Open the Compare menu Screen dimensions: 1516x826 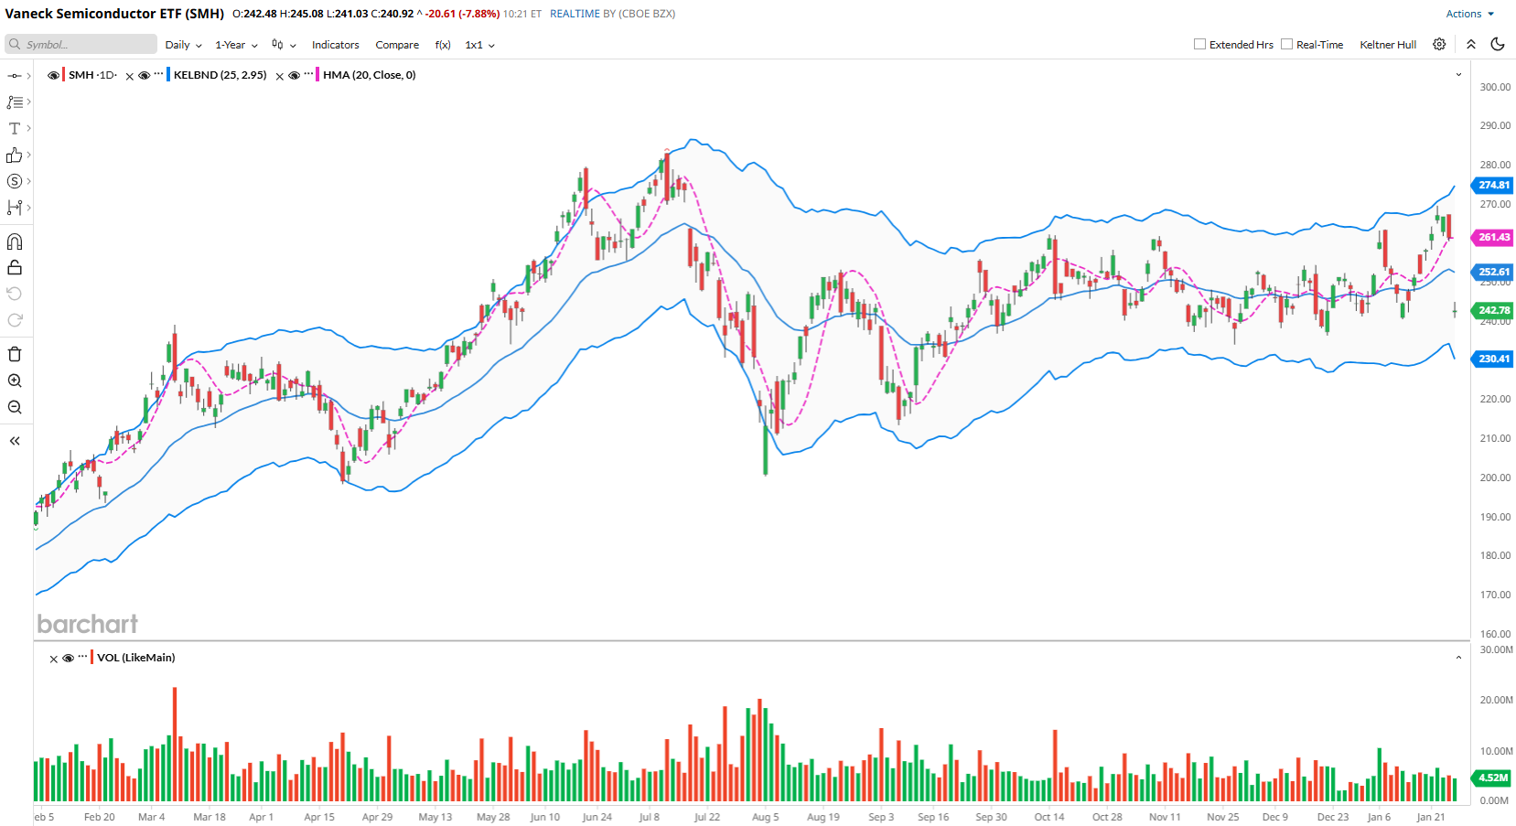point(397,45)
